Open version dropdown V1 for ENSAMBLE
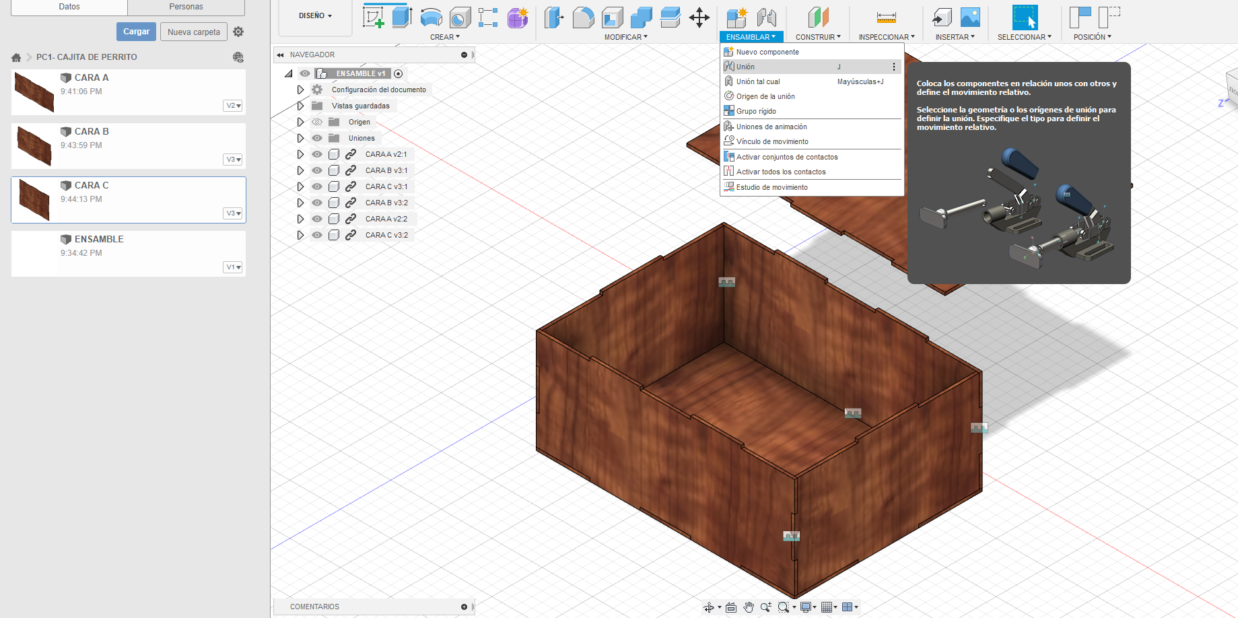The image size is (1238, 618). coord(233,267)
